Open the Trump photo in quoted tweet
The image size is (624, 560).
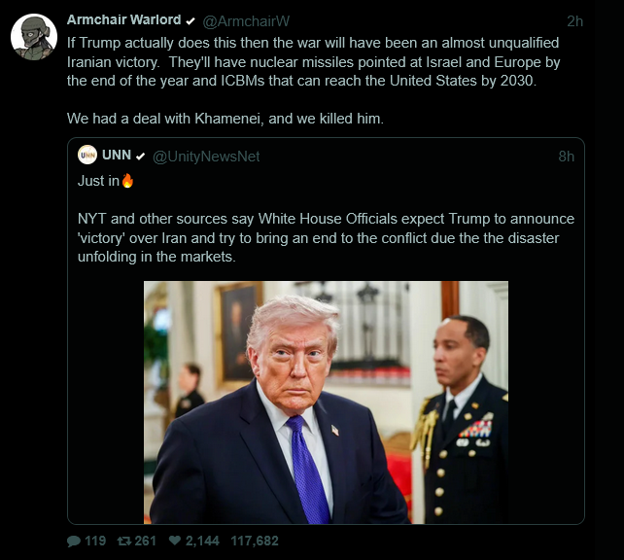coord(326,402)
